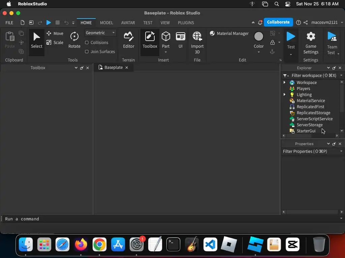Click Import 3D
Viewport: 345px width, 258px height.
(197, 43)
